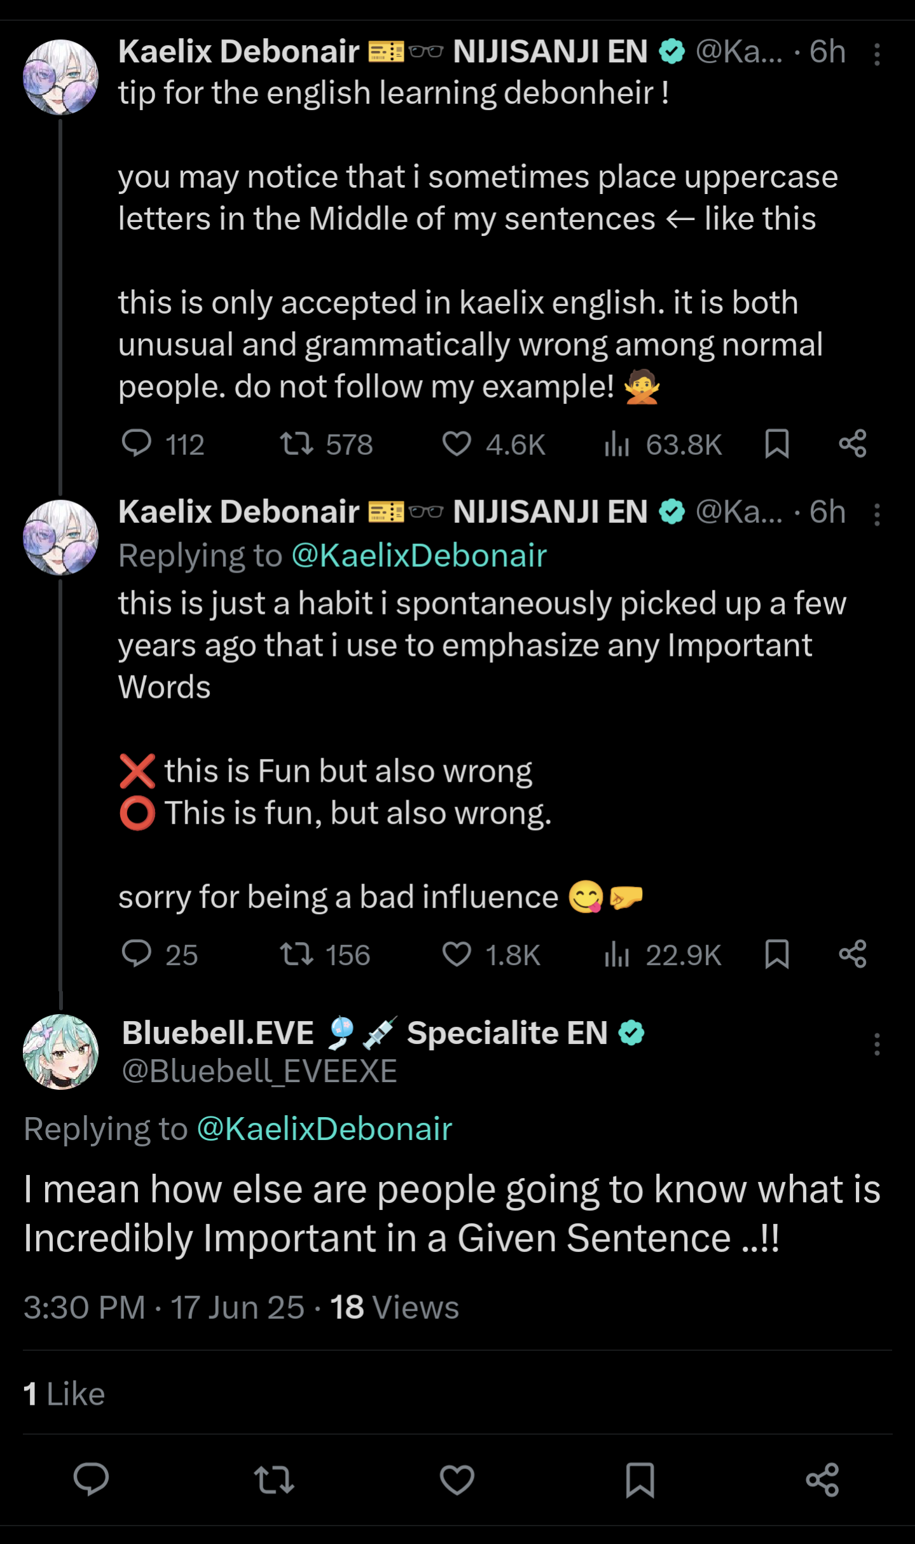Bookmark the first Kaelix tweet
Image resolution: width=915 pixels, height=1544 pixels.
[x=776, y=443]
